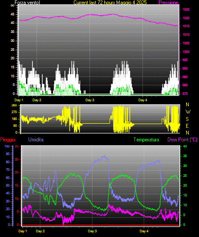Click Day 1 marker on bottom chart
The width and height of the screenshot is (199, 237).
click(23, 231)
